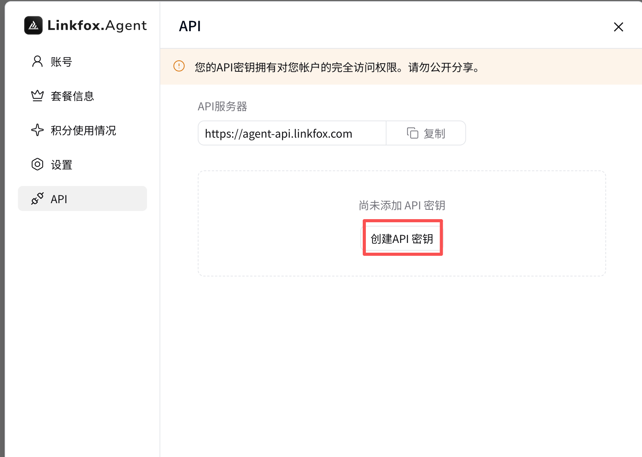Click the 复制 button
Viewport: 642px width, 457px height.
[x=426, y=133]
